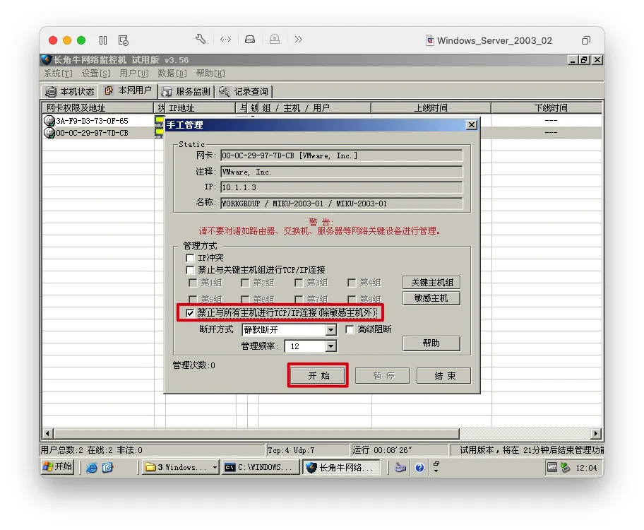Click the 网卡 field in Static group
Image resolution: width=644 pixels, height=530 pixels.
[x=342, y=155]
